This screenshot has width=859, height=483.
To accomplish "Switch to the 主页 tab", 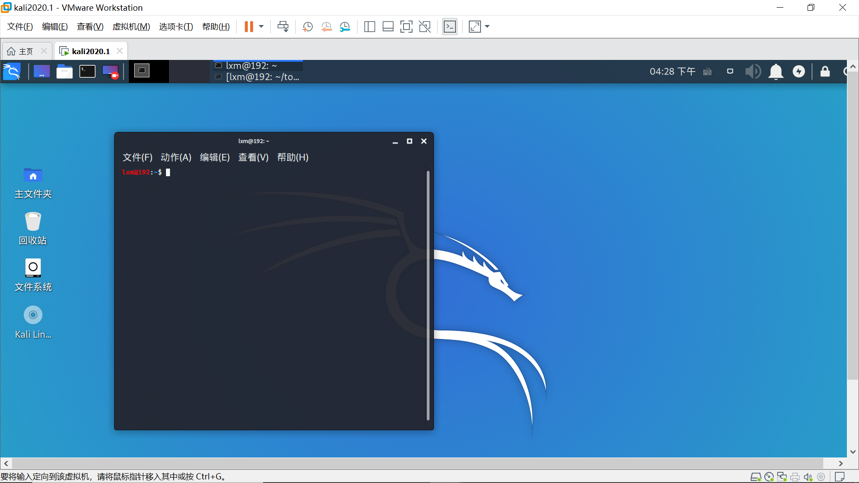I will [26, 51].
